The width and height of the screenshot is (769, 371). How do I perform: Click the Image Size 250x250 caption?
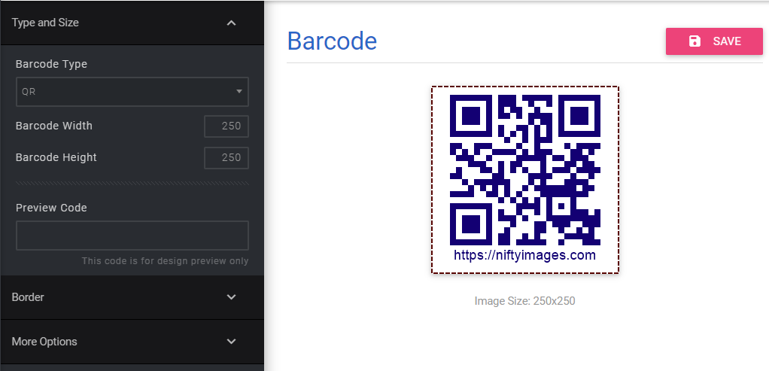pos(524,301)
